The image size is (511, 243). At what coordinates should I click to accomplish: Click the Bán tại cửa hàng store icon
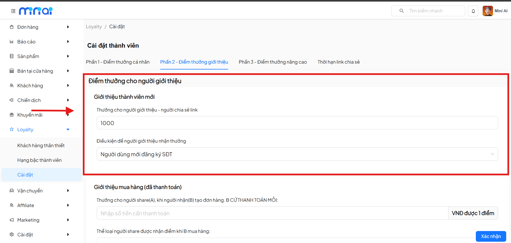pos(11,71)
